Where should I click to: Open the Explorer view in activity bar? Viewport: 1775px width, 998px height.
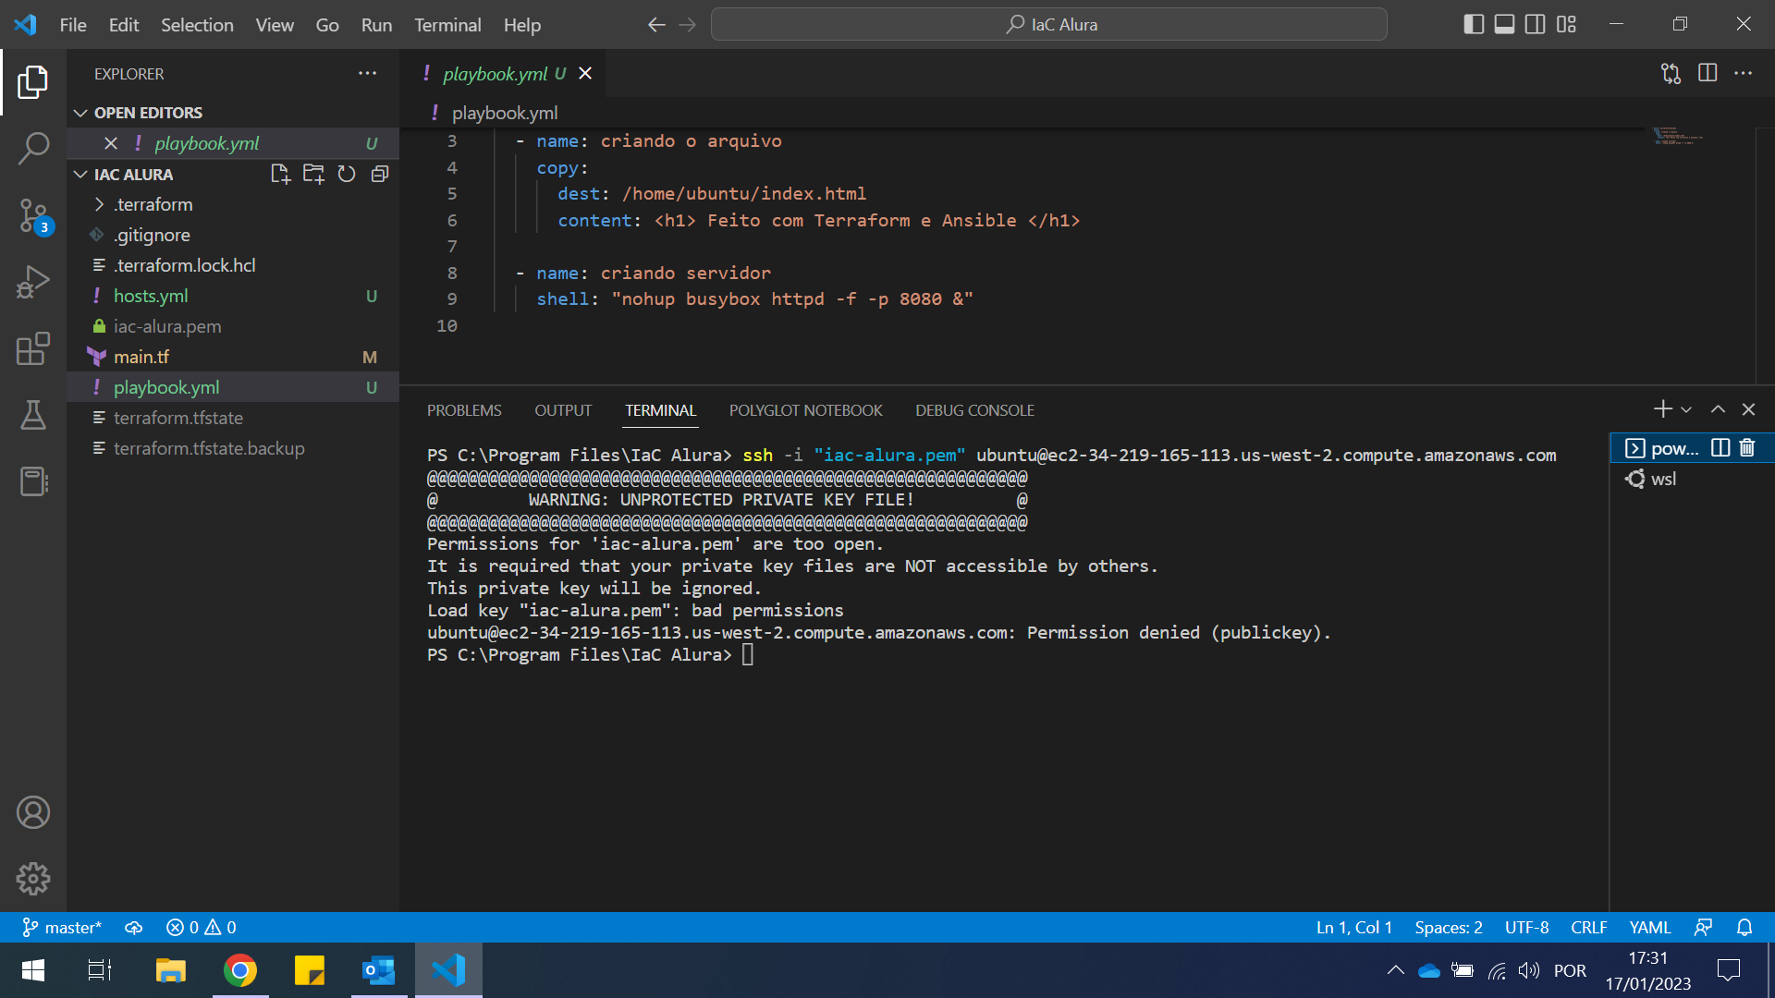[x=33, y=82]
